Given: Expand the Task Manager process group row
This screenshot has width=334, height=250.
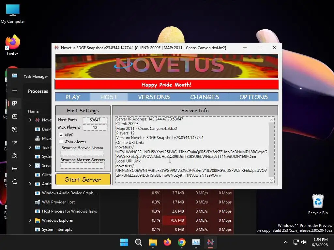Looking at the screenshot, I should point(30,147).
